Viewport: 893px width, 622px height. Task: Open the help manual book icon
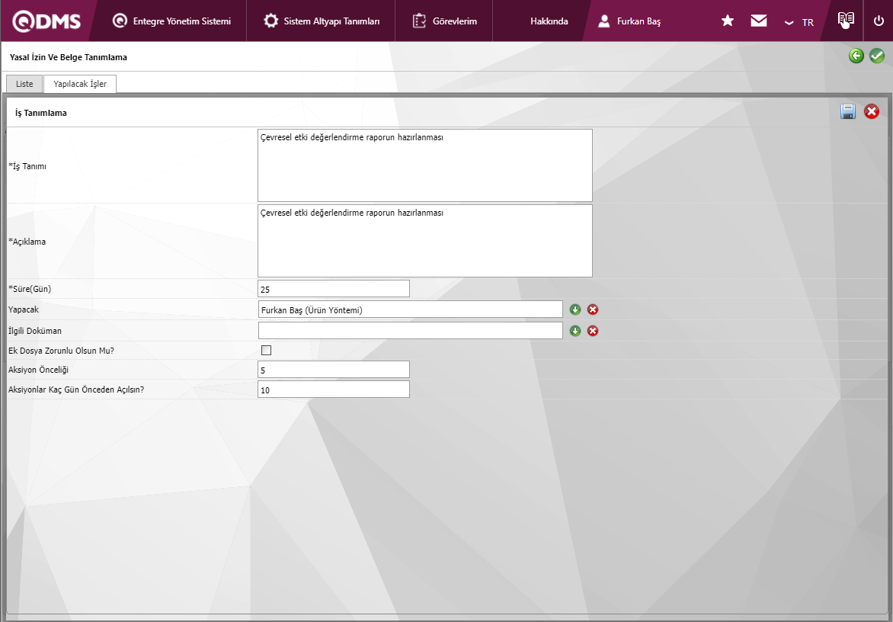[846, 21]
